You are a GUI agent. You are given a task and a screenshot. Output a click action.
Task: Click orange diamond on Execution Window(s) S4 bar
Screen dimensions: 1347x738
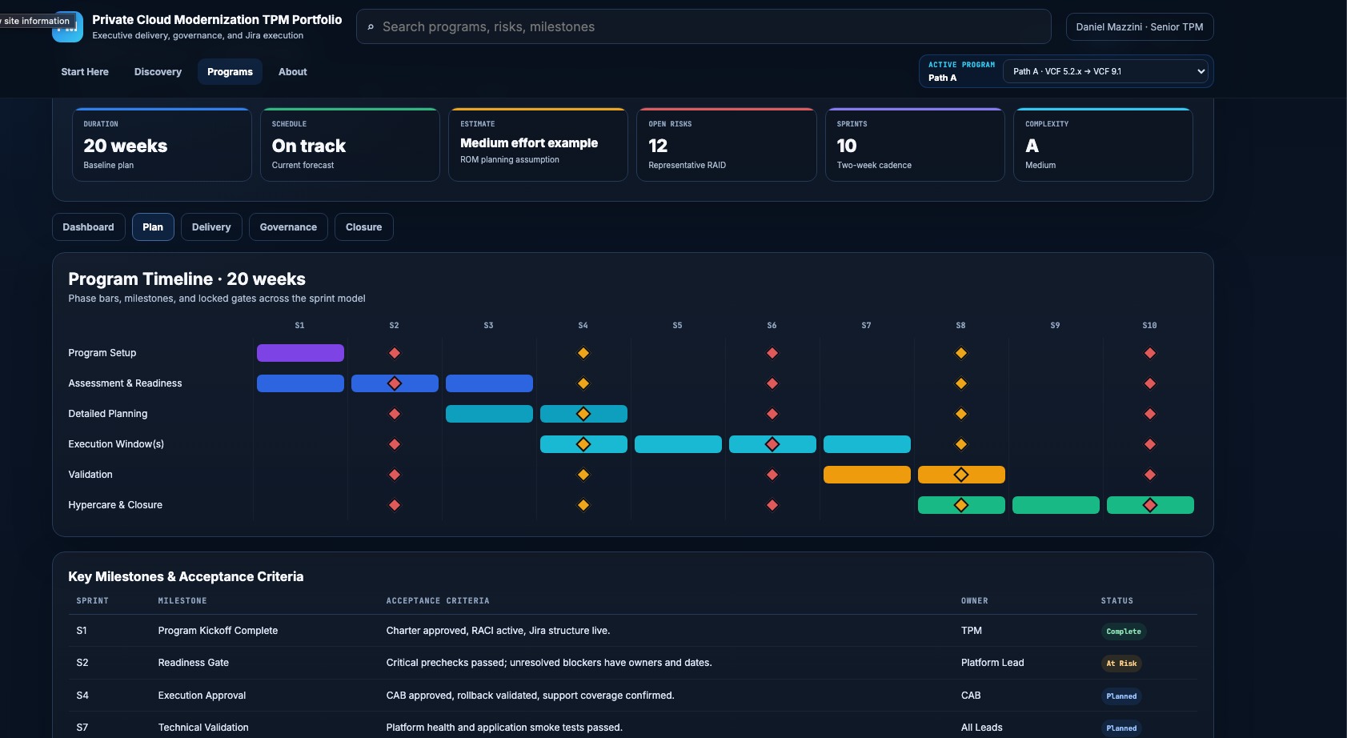583,444
